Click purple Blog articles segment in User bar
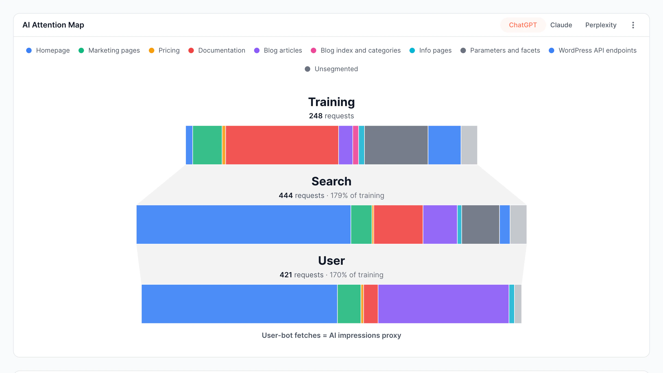This screenshot has width=663, height=373. (x=443, y=304)
